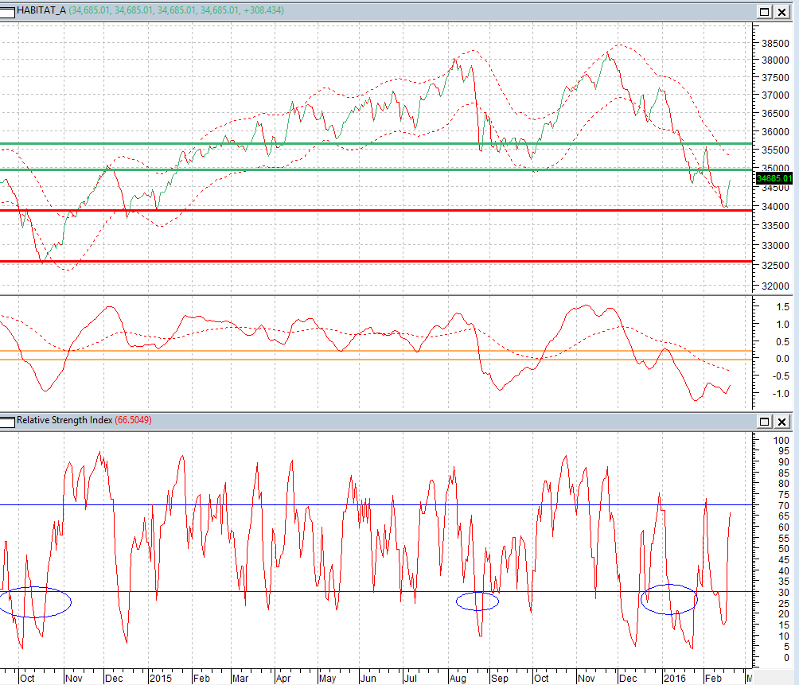Screen dimensions: 799x685
Task: Click the -1.0 oscillator axis label
Action: 781,394
